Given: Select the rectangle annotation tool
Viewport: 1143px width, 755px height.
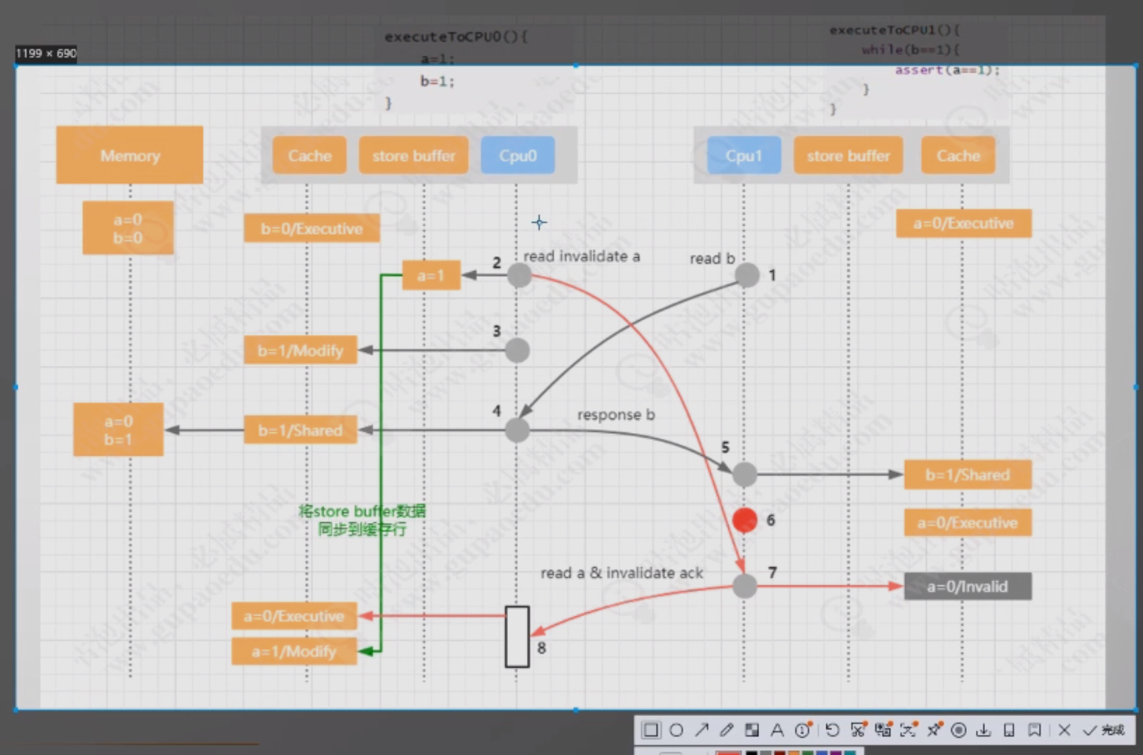Looking at the screenshot, I should coord(651,730).
